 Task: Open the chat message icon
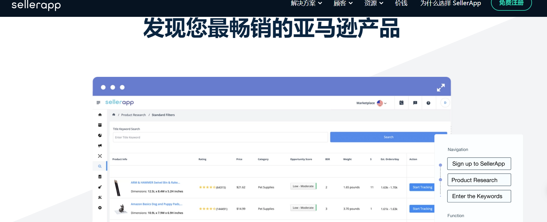(x=415, y=103)
